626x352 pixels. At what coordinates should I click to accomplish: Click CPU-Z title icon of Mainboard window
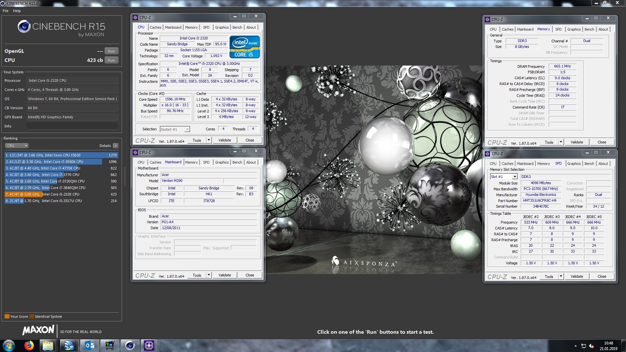[x=136, y=152]
